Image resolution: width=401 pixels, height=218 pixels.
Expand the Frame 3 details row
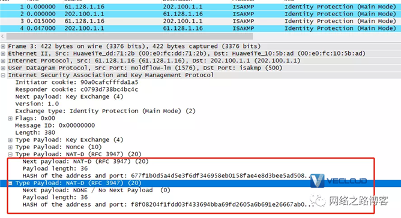pyautogui.click(x=3, y=47)
